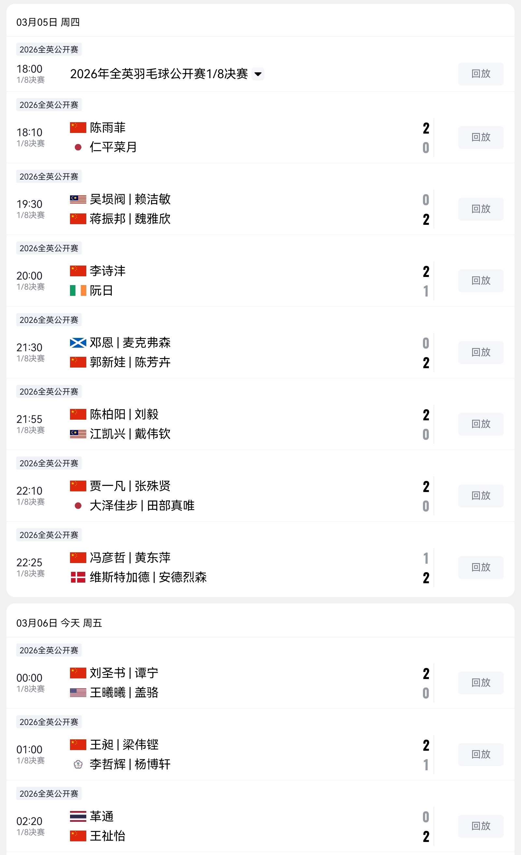
Task: Click Thailand flag next to 革通
Action: 78,816
